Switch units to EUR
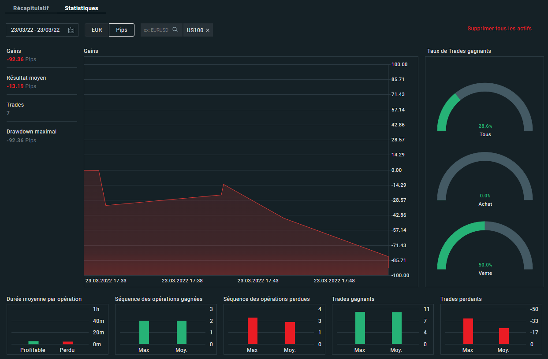This screenshot has height=359, width=548. [97, 30]
